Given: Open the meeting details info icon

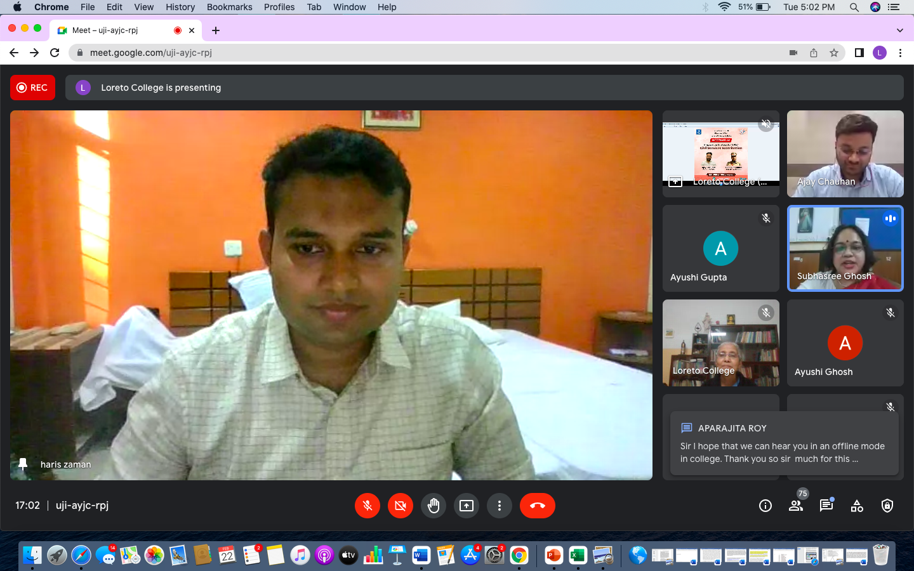Looking at the screenshot, I should [x=765, y=506].
